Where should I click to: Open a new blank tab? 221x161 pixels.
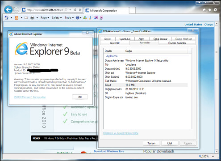[x=132, y=10]
